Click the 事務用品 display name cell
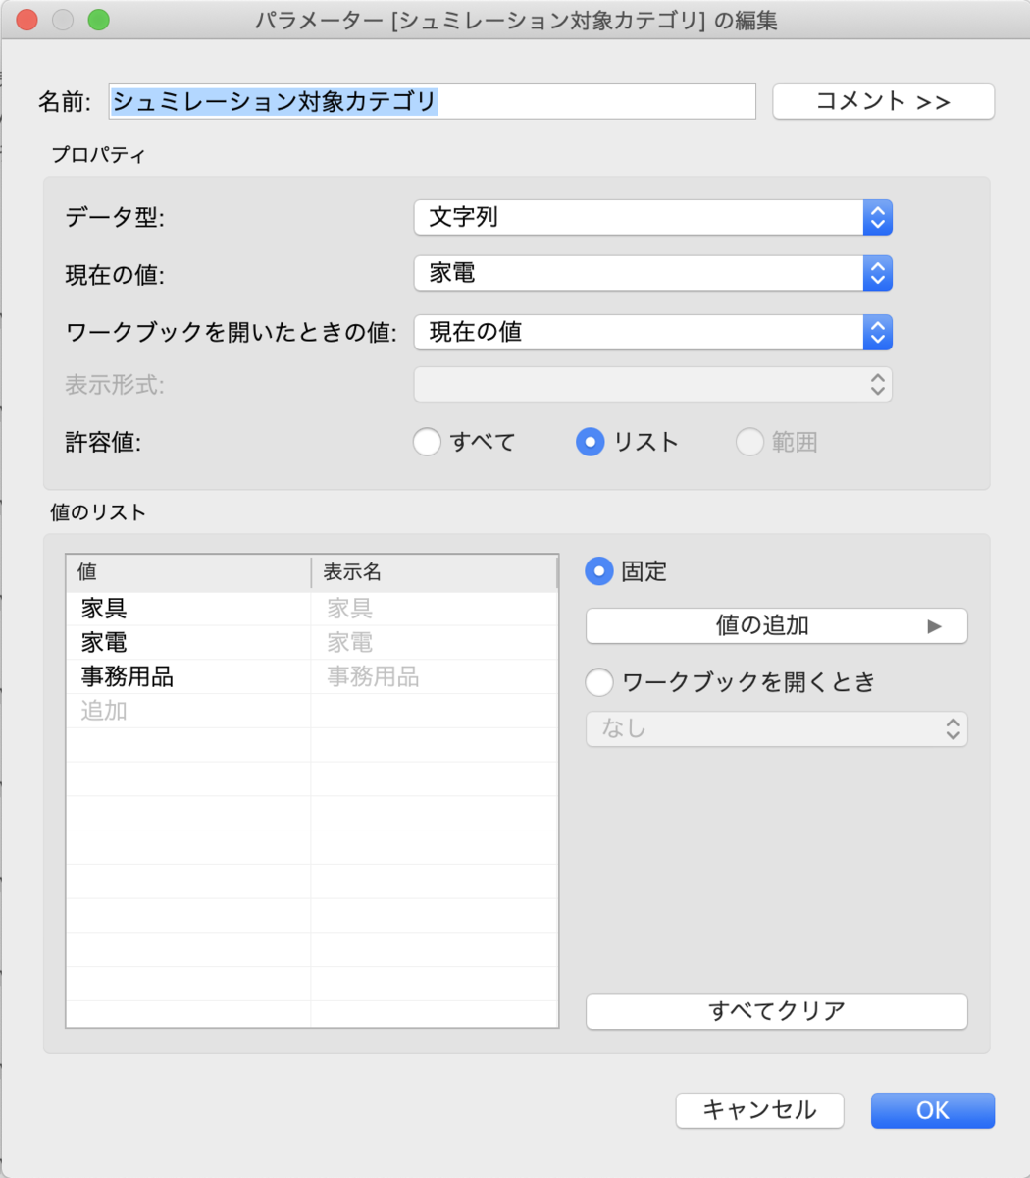The height and width of the screenshot is (1178, 1030). [435, 676]
